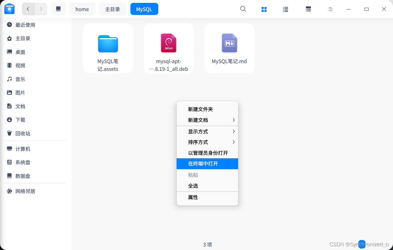Screen dimensions: 393x250
Task: Click 全选 to select all items
Action: [x=193, y=185]
